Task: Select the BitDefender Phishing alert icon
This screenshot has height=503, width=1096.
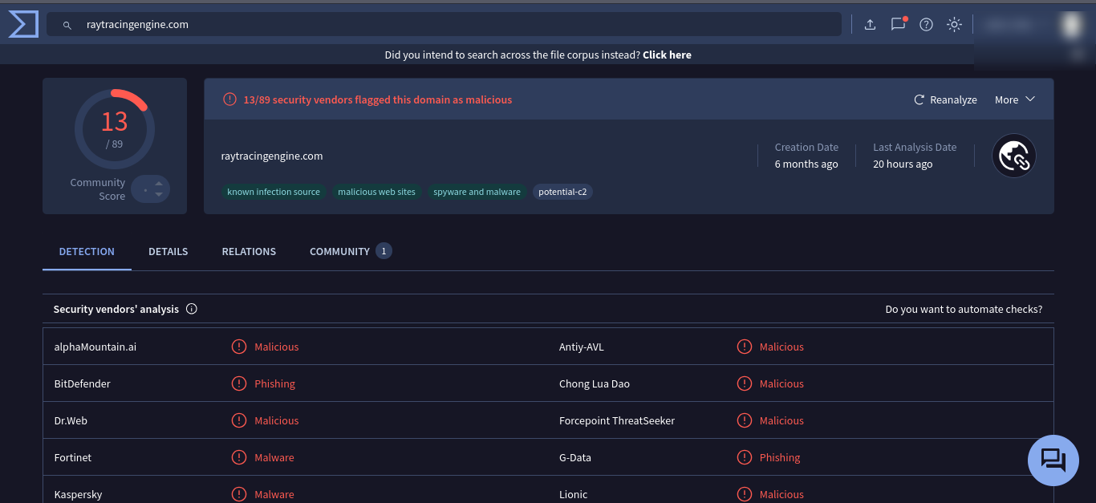Action: (x=239, y=383)
